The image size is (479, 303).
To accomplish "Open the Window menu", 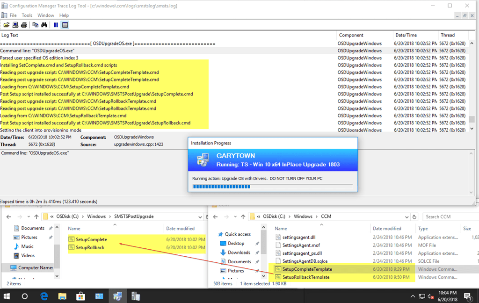I will click(46, 15).
